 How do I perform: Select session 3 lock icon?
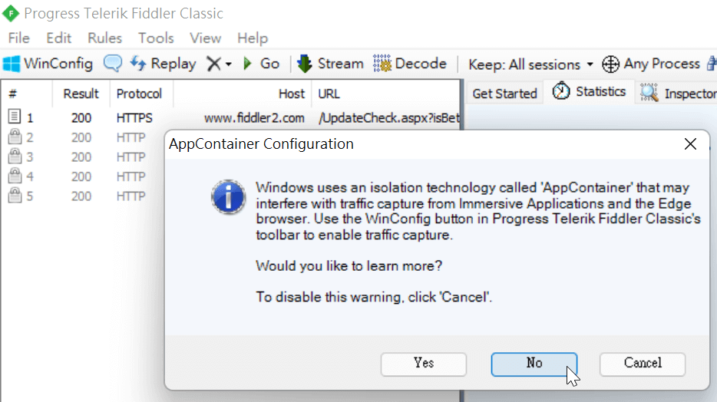point(15,156)
